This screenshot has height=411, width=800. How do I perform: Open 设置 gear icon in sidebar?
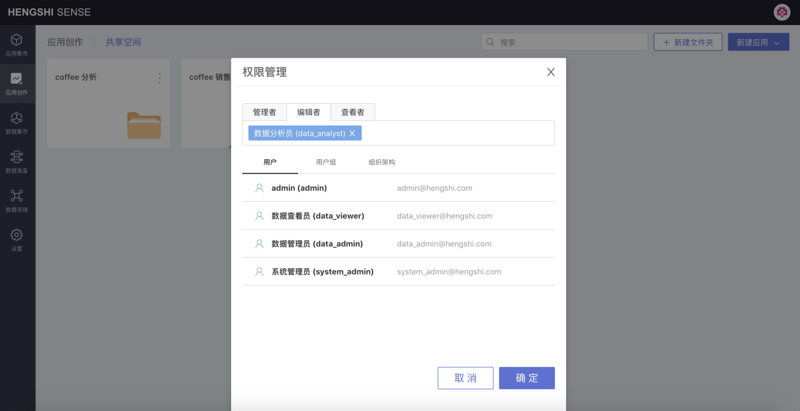[17, 240]
